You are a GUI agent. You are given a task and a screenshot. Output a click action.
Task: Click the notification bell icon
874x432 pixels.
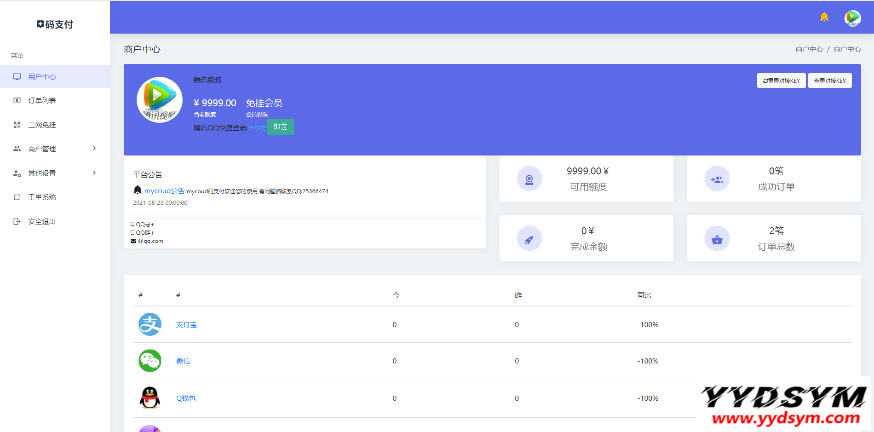coord(824,17)
